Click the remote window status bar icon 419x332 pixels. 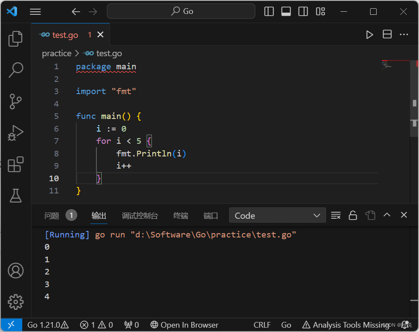click(11, 325)
